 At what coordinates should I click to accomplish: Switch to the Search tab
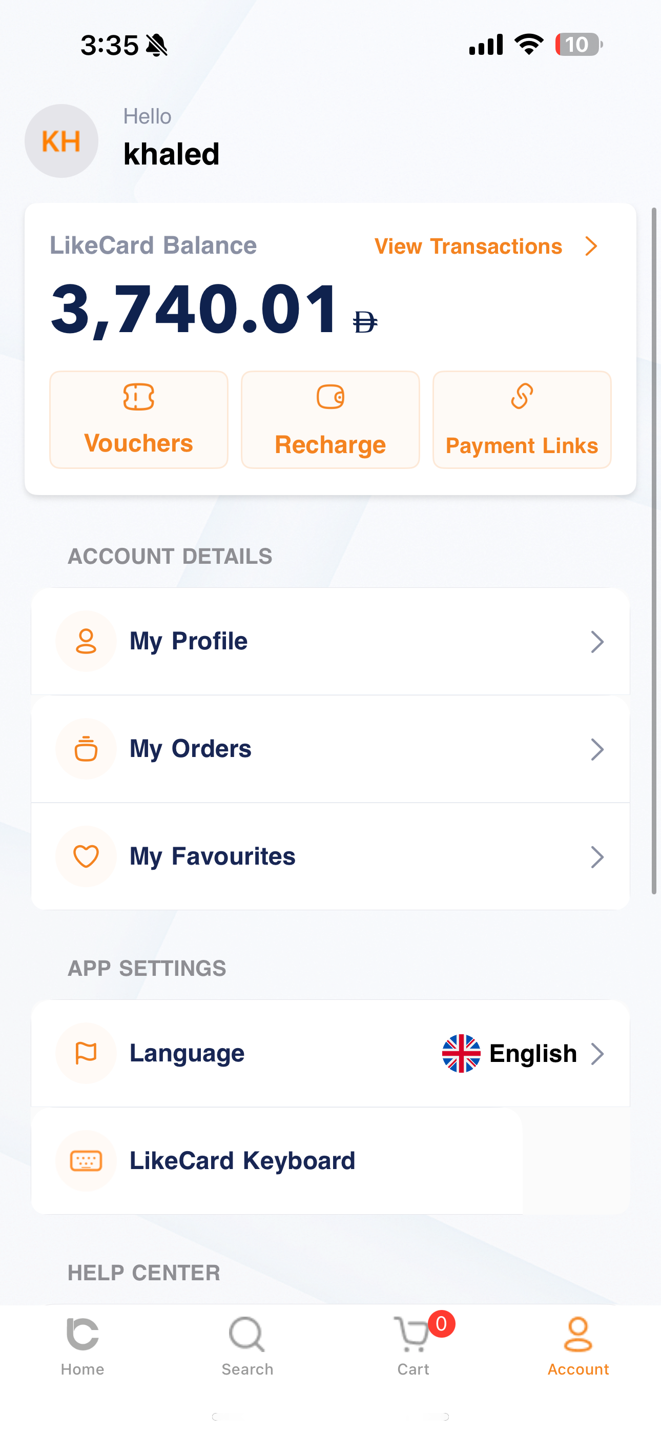pyautogui.click(x=247, y=1345)
